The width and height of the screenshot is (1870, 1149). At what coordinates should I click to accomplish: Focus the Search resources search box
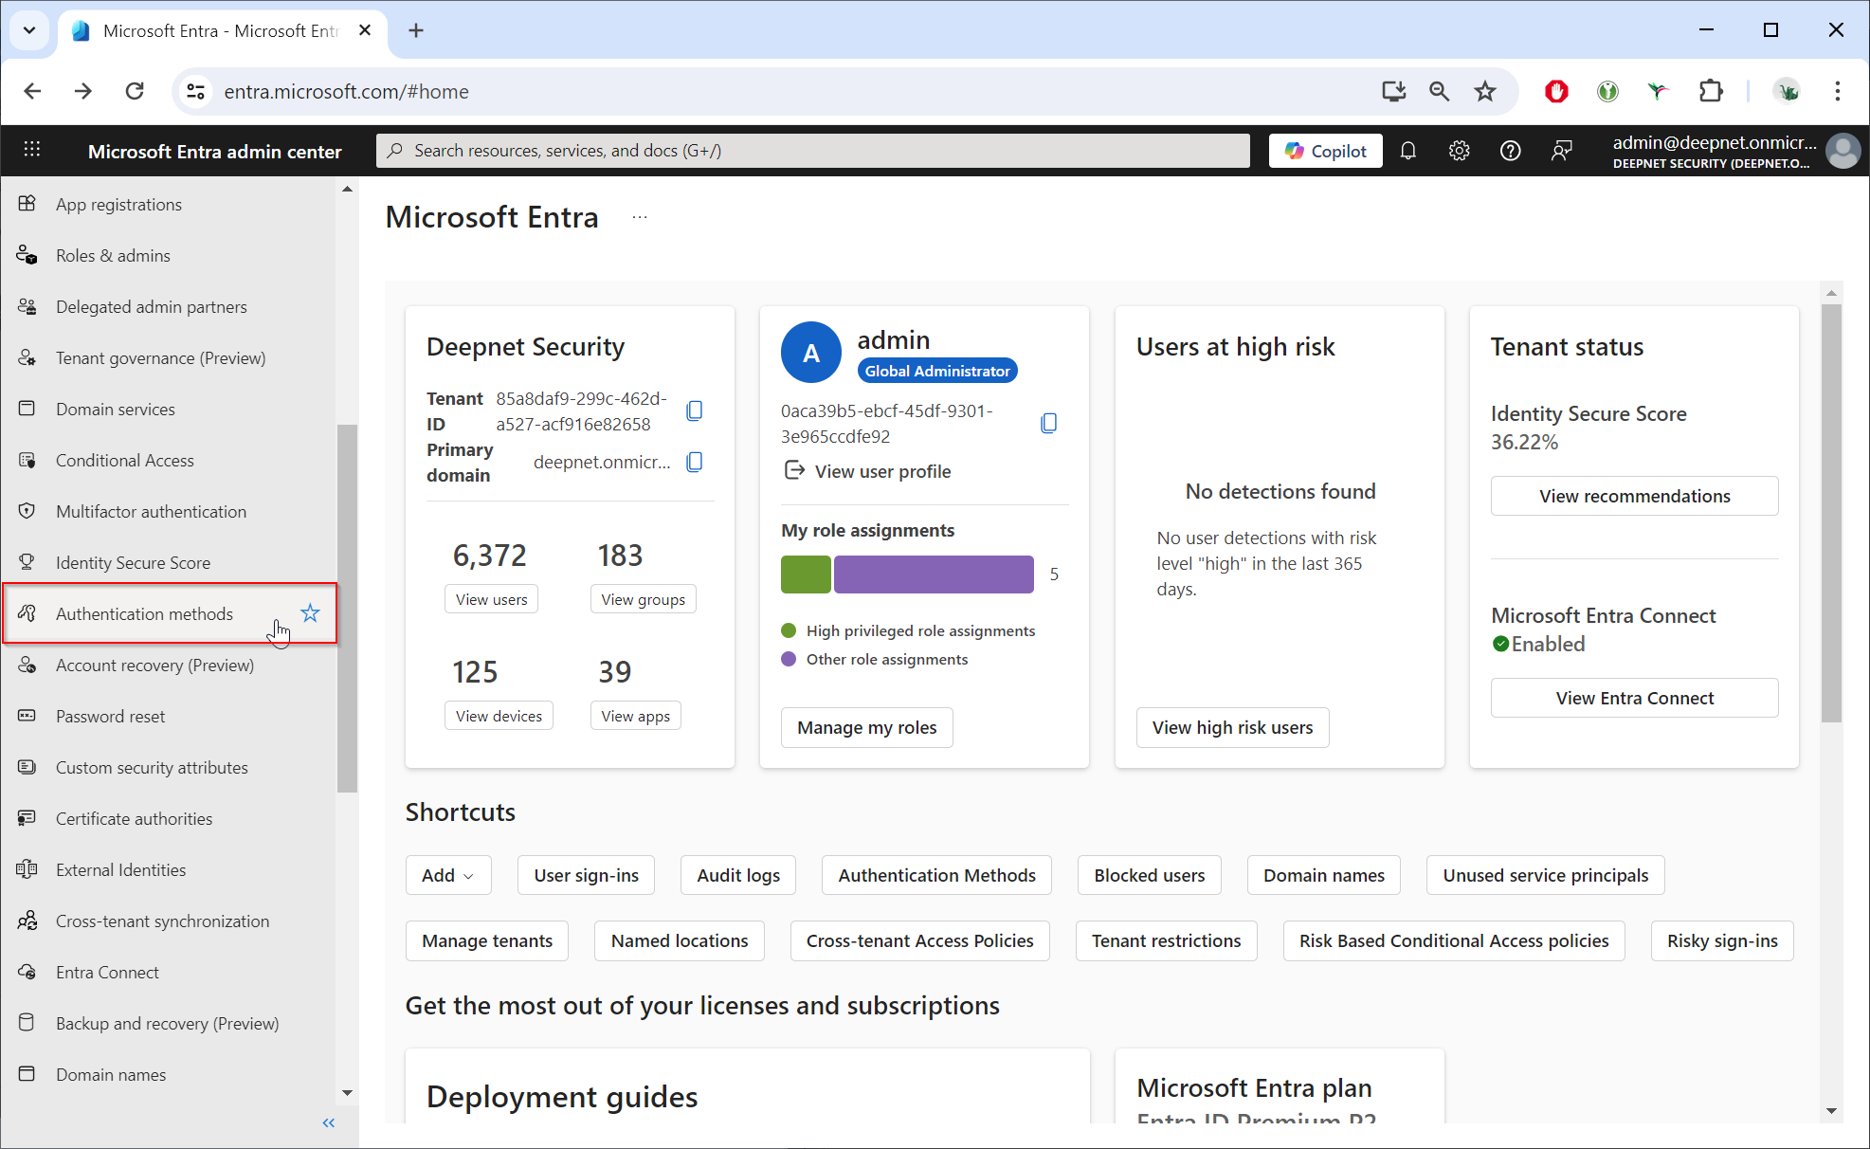(812, 151)
